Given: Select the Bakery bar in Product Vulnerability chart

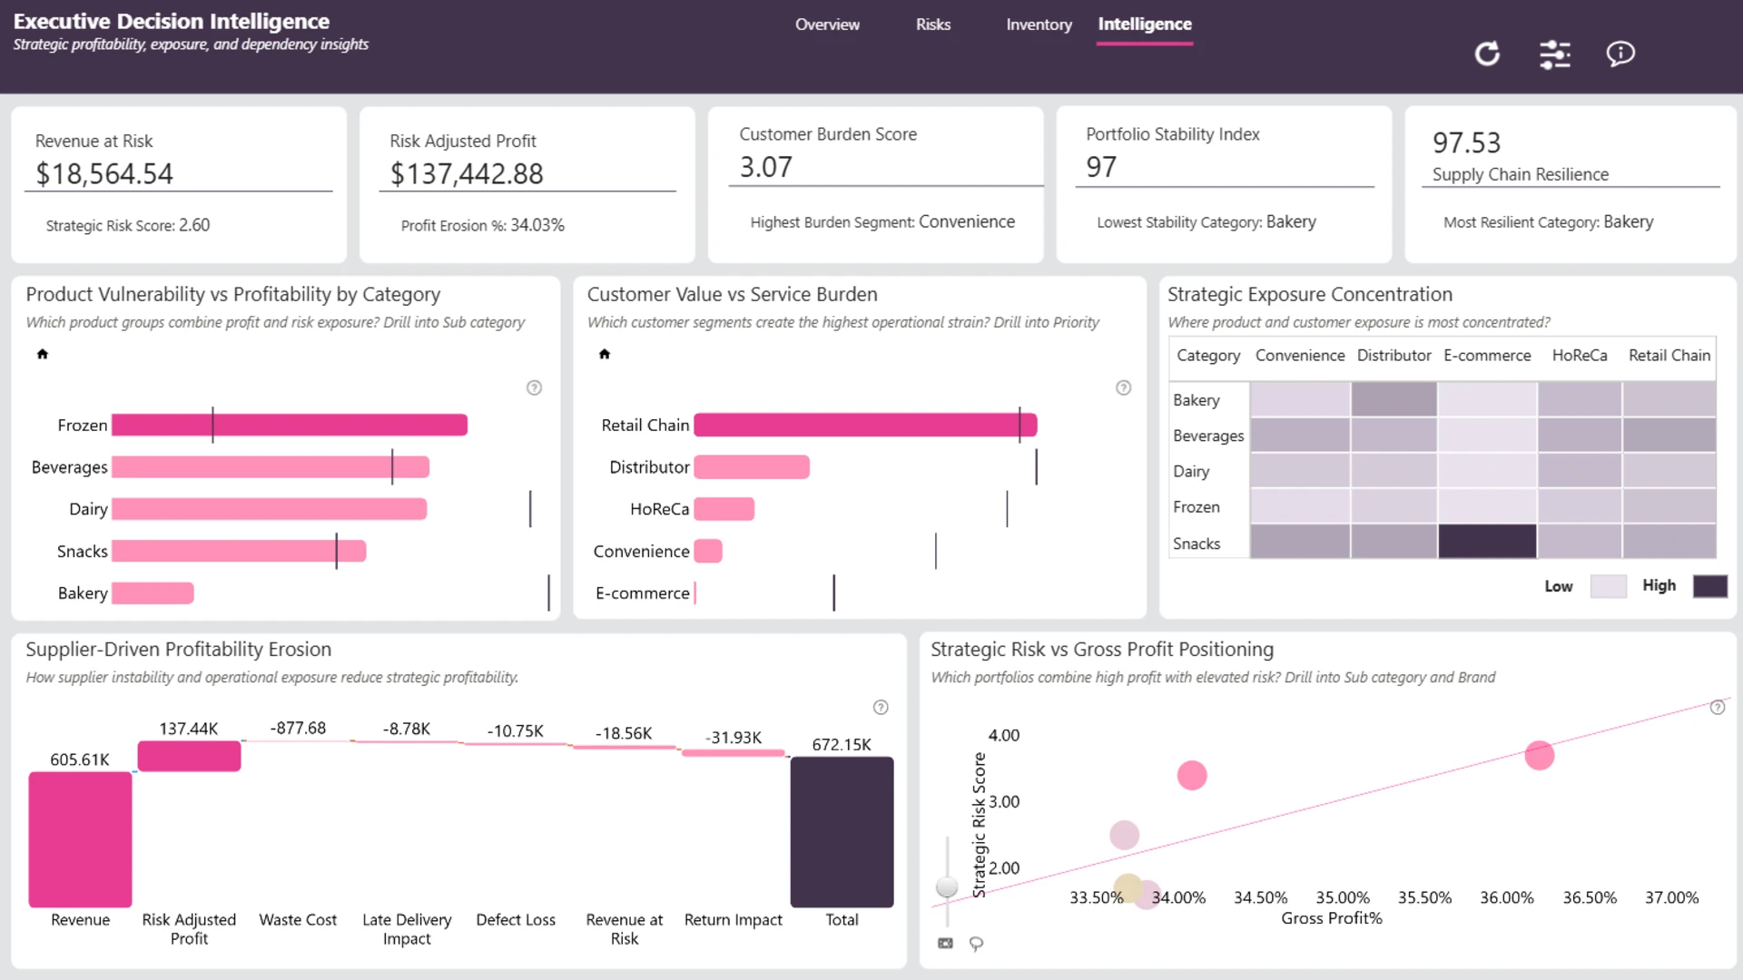Looking at the screenshot, I should coord(153,593).
